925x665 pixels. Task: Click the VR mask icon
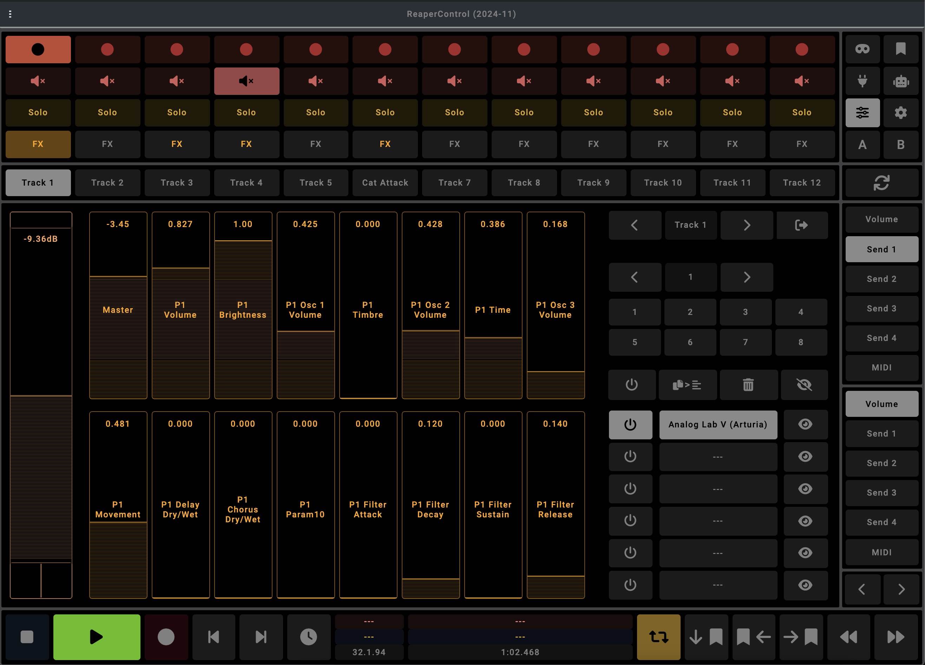[862, 50]
